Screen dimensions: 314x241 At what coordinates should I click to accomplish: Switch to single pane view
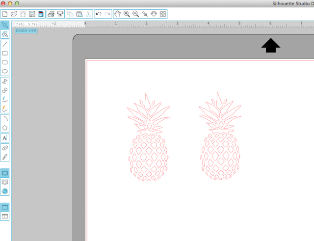(5, 207)
